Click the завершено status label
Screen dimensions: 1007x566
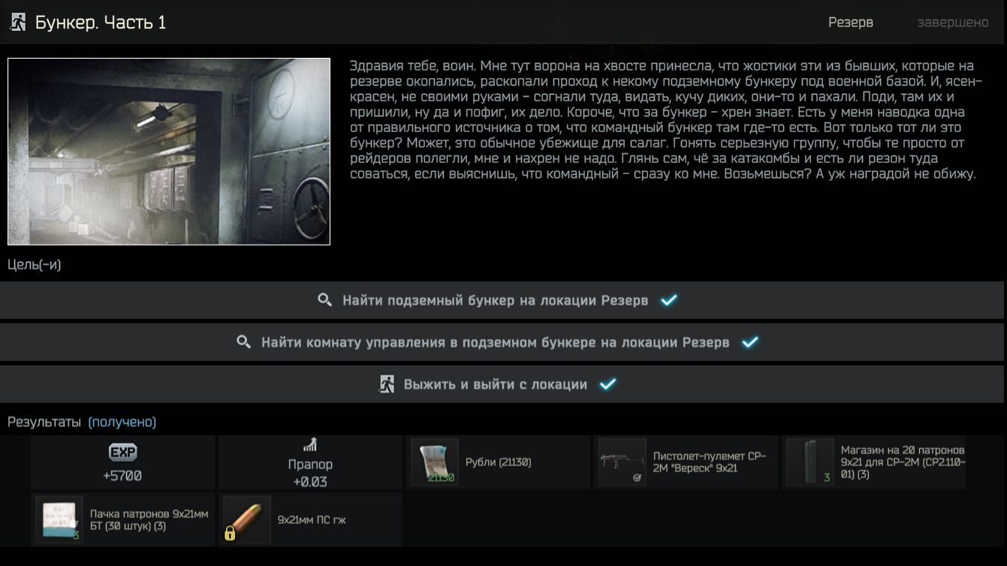[953, 23]
